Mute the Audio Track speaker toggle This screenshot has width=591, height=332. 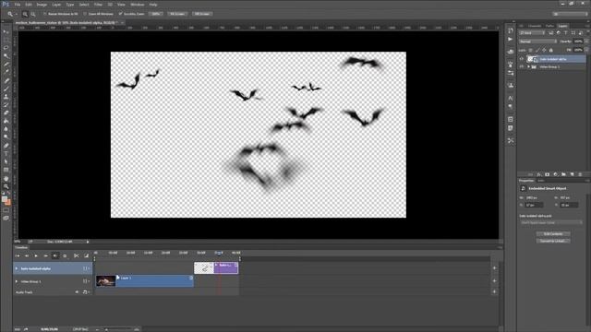pos(77,292)
